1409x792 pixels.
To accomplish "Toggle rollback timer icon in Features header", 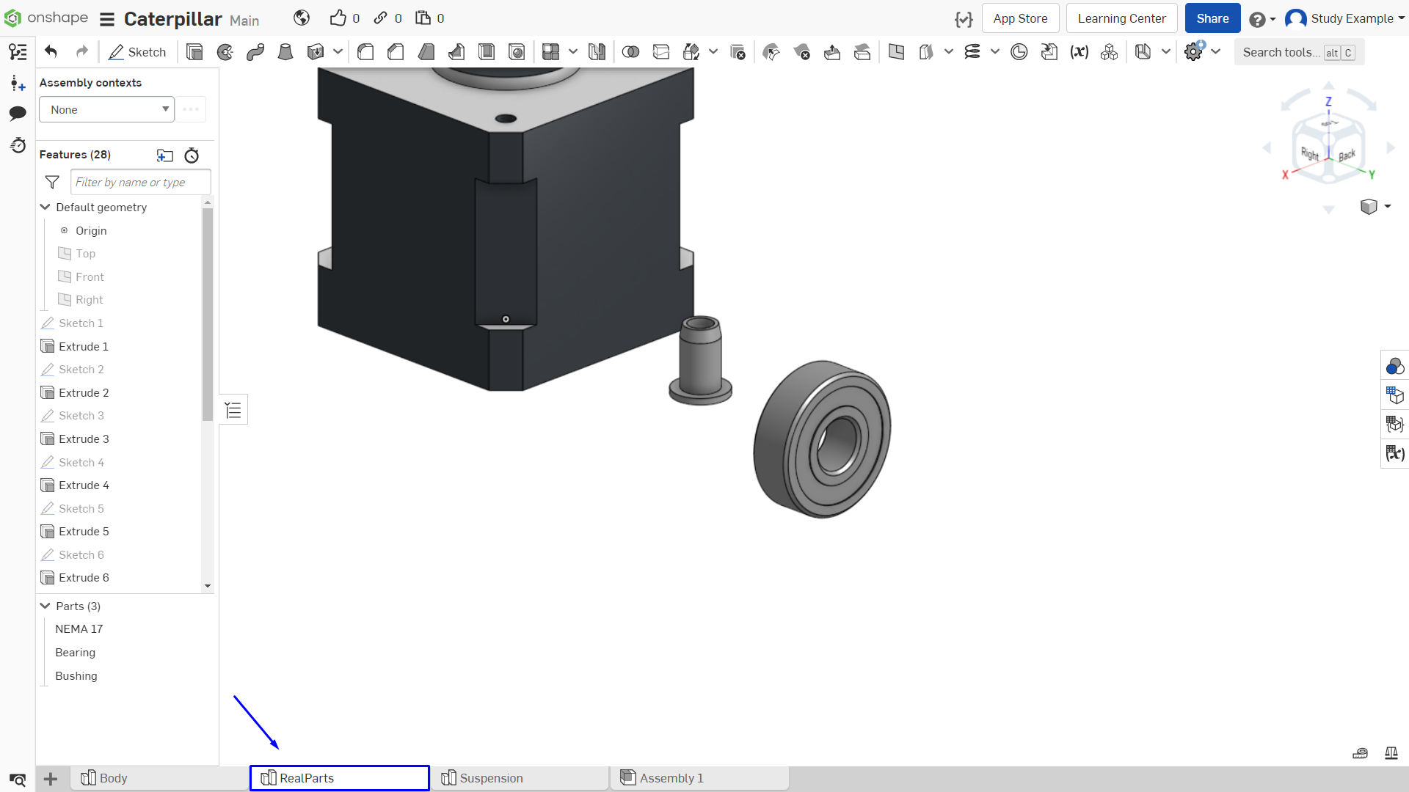I will 192,155.
